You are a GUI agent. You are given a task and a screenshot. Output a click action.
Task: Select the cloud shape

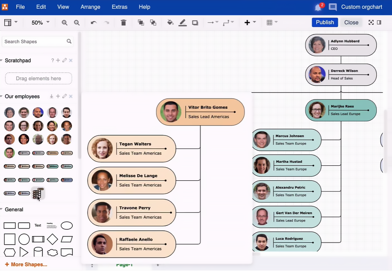click(52, 253)
